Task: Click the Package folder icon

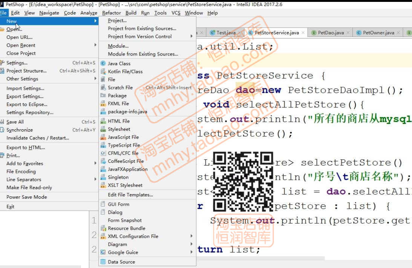Action: click(x=103, y=96)
